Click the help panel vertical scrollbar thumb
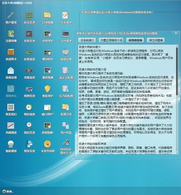Screen dimensions: 181x195 177,71
